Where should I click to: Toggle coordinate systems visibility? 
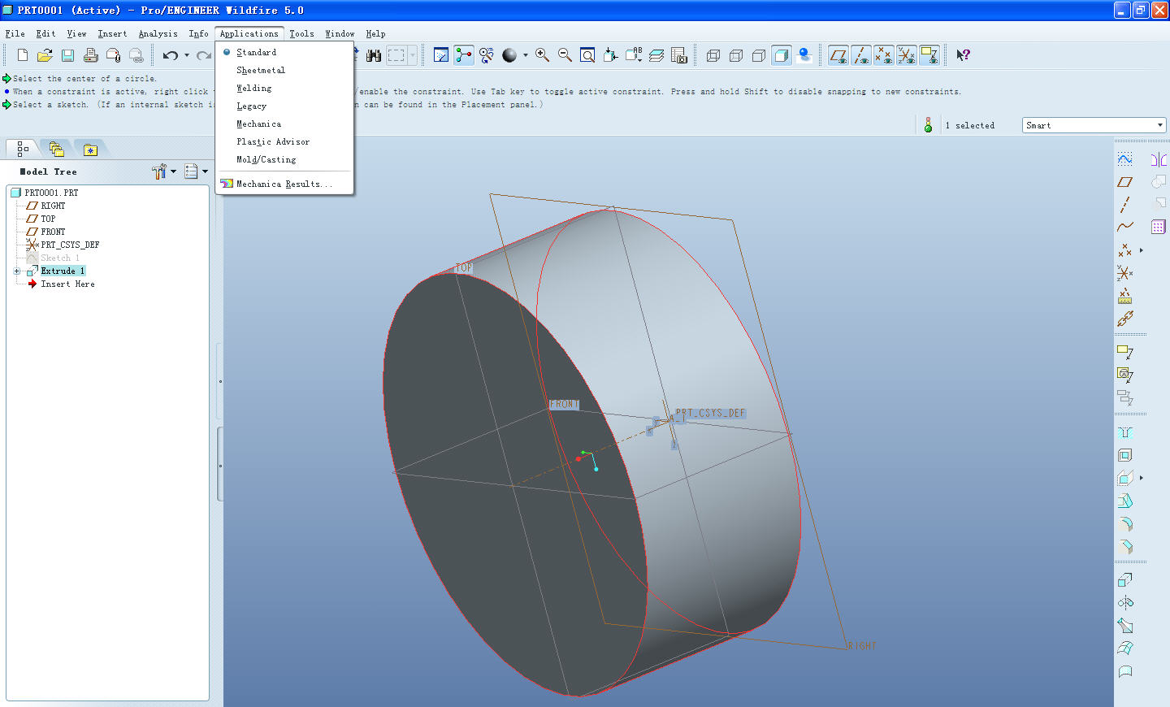(907, 55)
